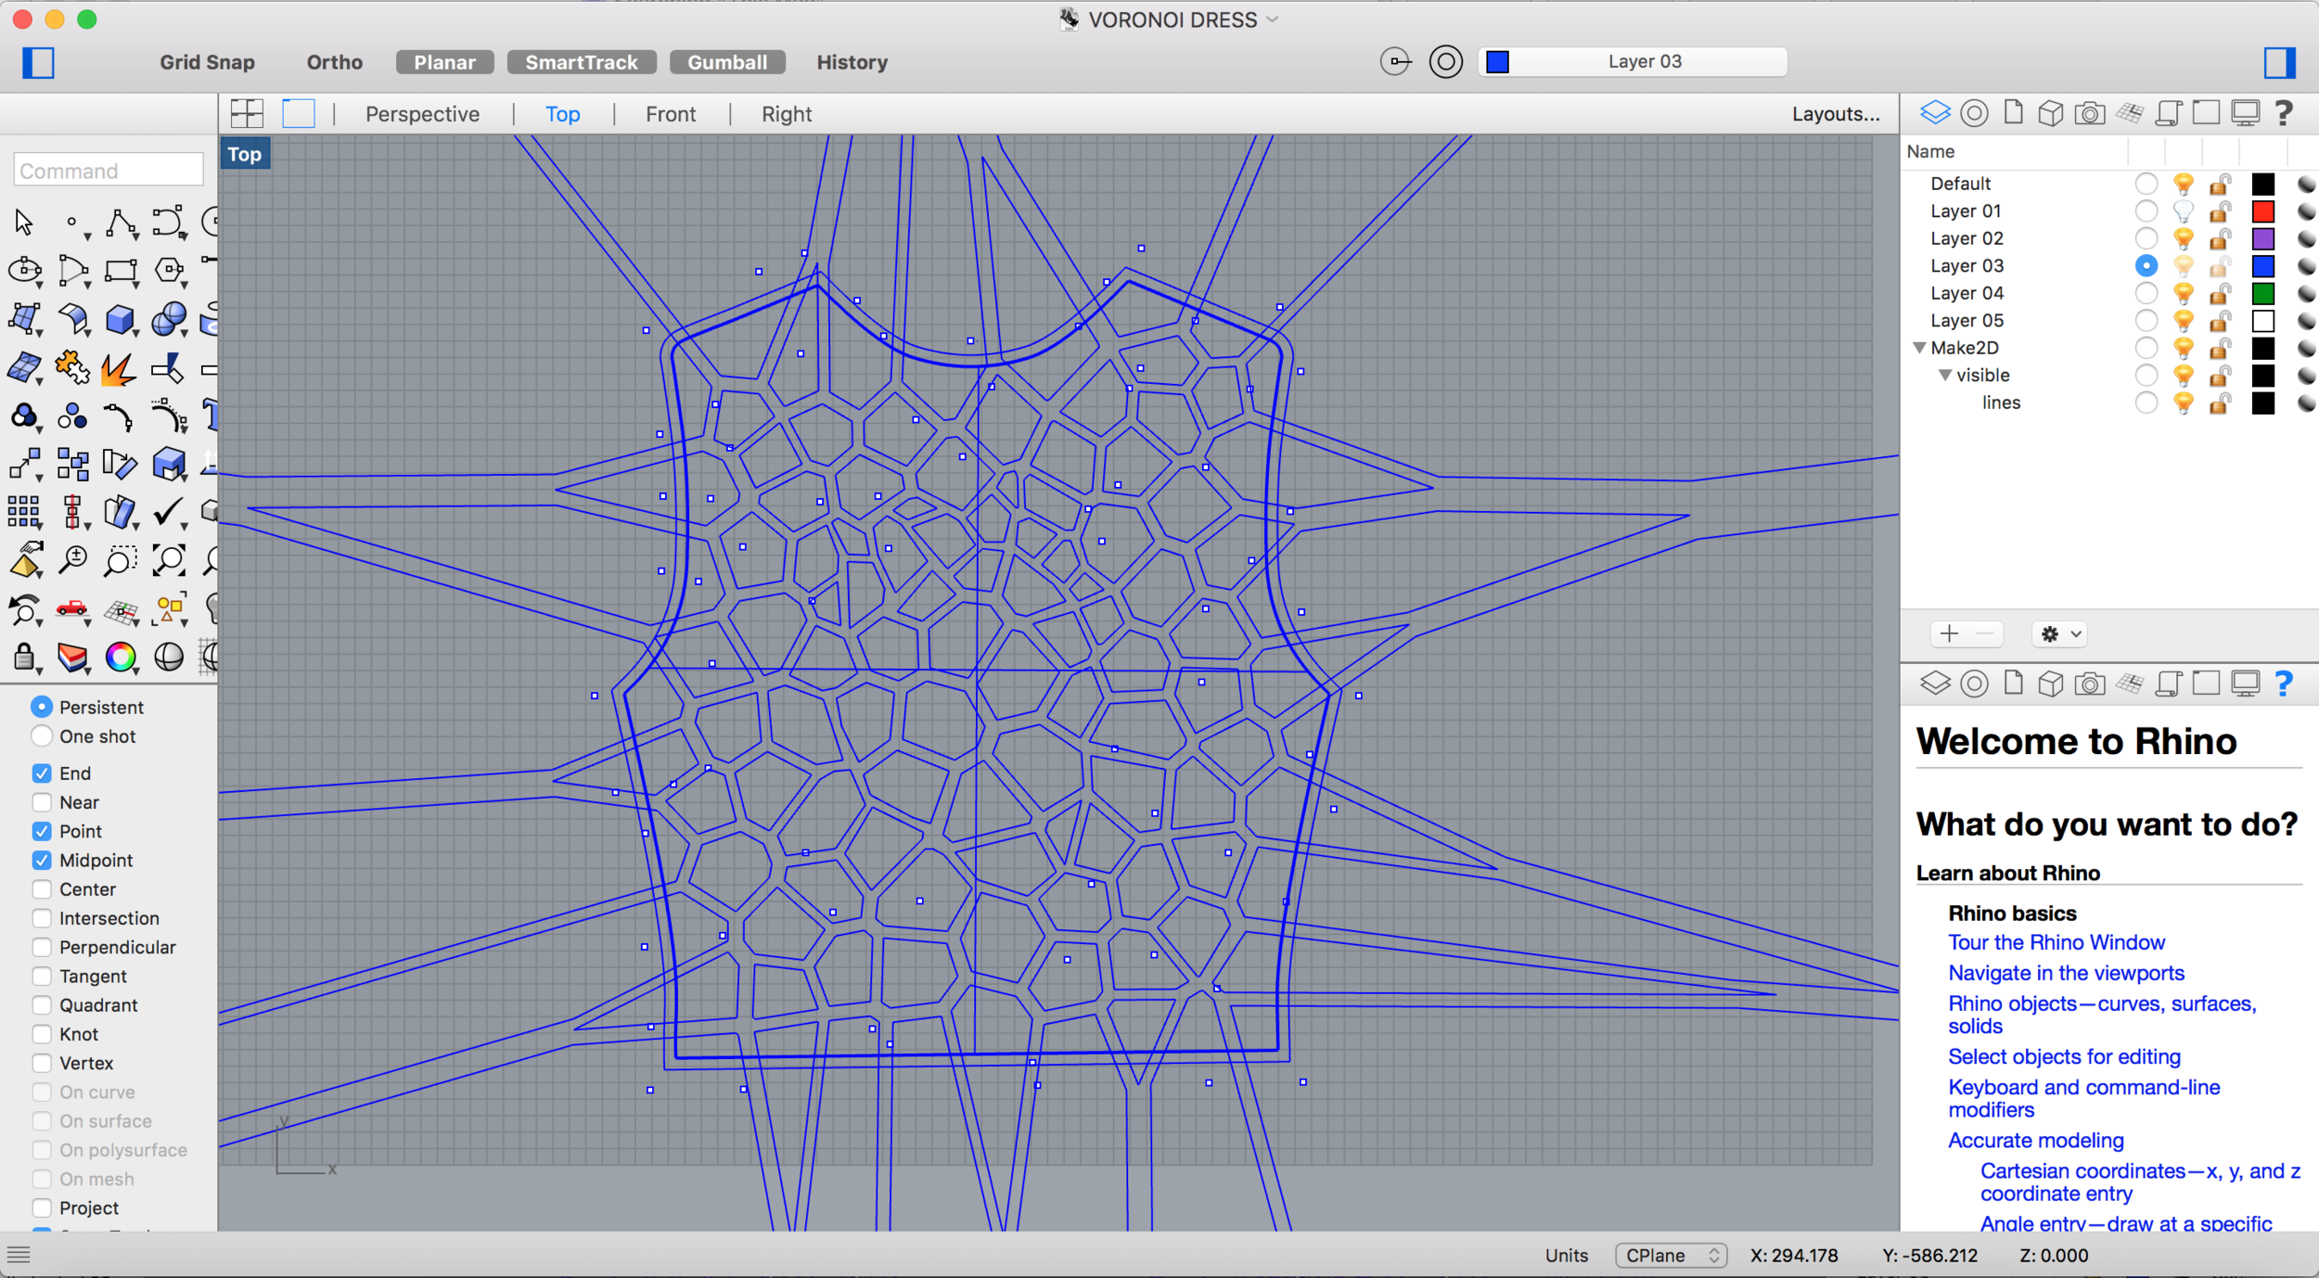Switch to the Right viewport tab
The width and height of the screenshot is (2319, 1278).
(787, 114)
